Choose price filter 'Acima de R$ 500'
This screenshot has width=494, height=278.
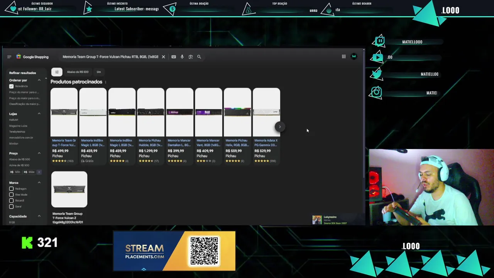(x=19, y=165)
